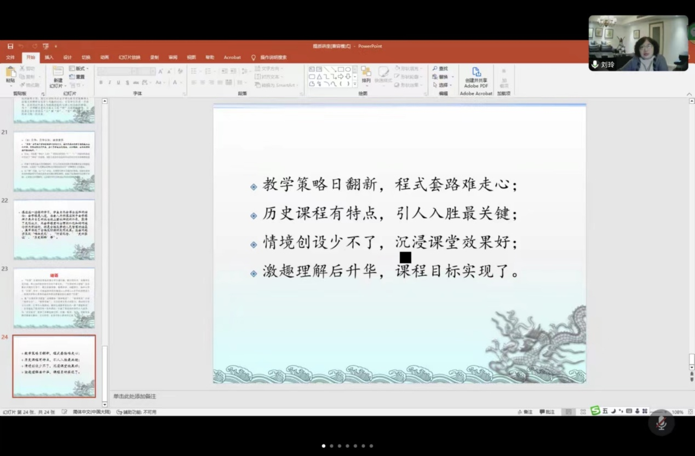The height and width of the screenshot is (456, 695).
Task: Switch to the Acrobat ribbon tab
Action: 232,57
